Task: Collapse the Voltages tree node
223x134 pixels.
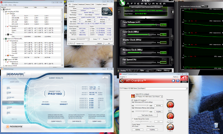Action: [x=6, y=14]
